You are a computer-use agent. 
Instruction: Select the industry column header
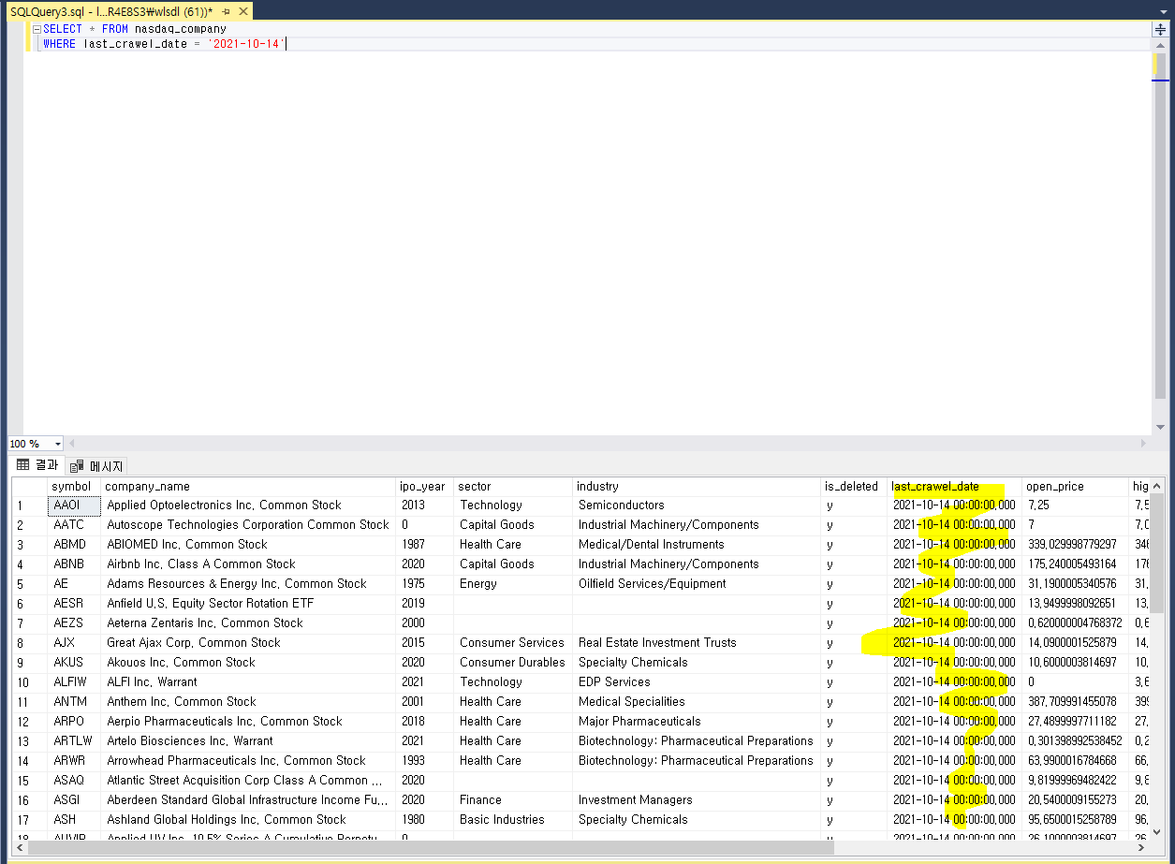pos(697,486)
